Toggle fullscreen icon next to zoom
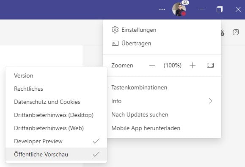 [x=210, y=65]
